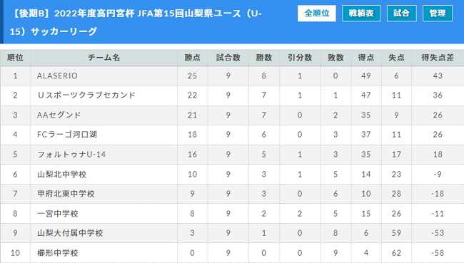Click the 管理 button
This screenshot has height=263, width=464.
[x=438, y=14]
